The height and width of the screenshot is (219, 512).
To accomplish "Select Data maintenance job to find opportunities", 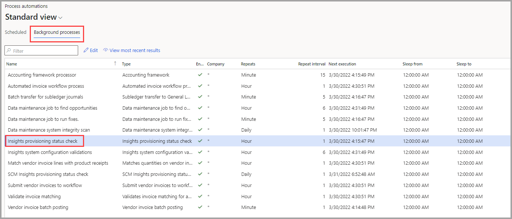I will click(x=52, y=108).
